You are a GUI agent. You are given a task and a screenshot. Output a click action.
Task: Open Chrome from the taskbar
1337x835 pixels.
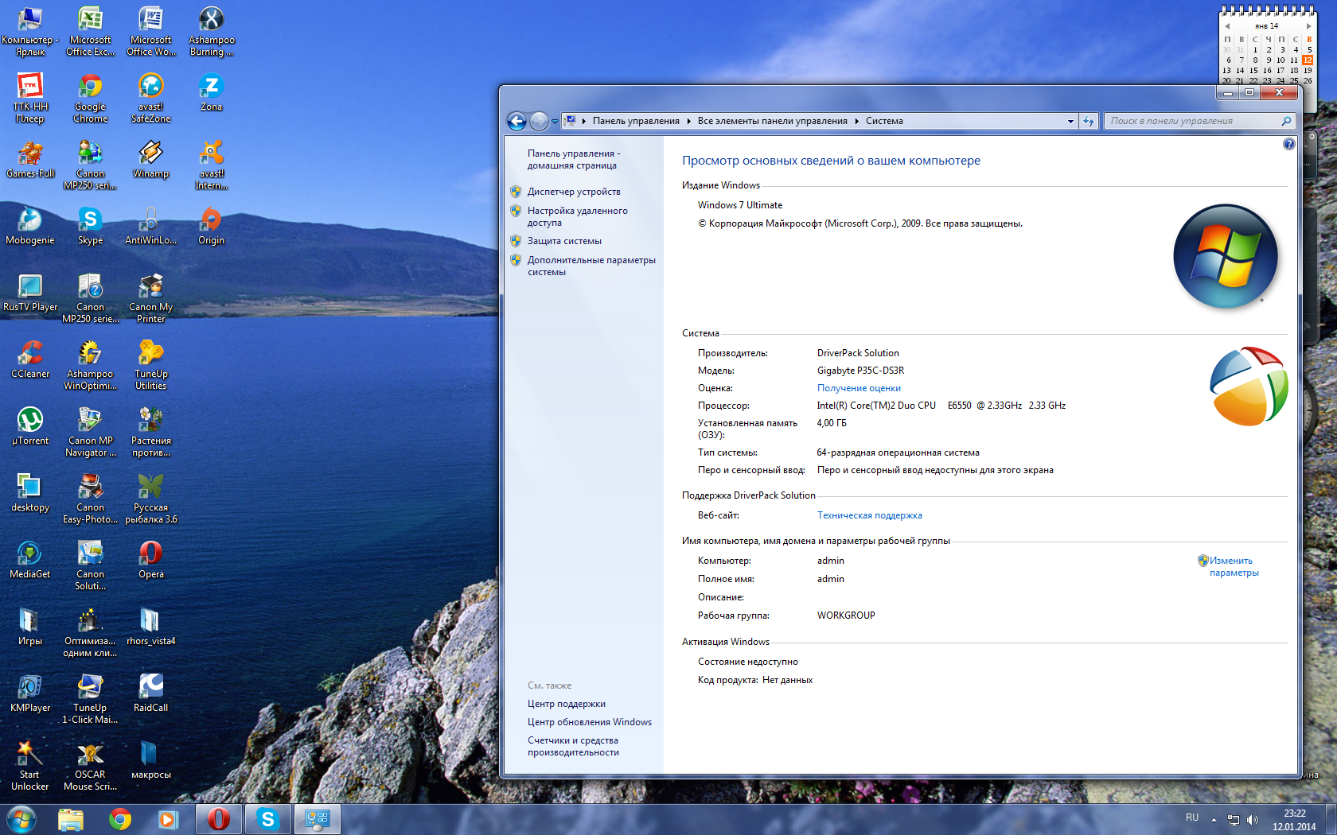click(x=120, y=819)
